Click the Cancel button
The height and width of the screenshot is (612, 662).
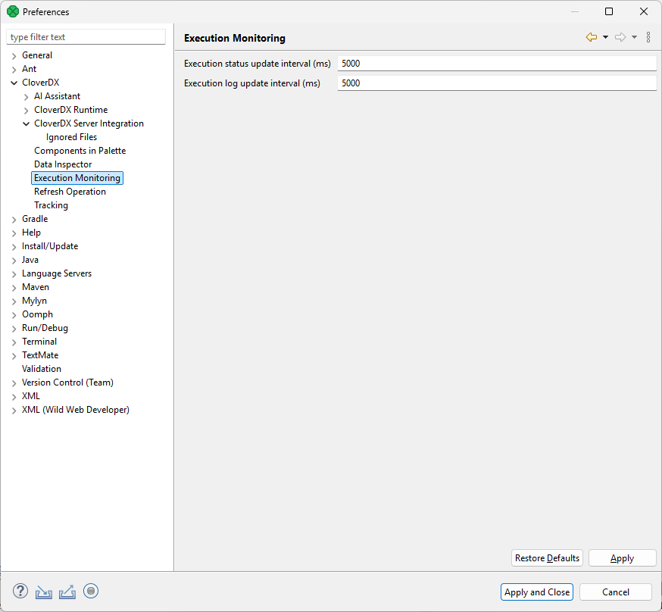(x=616, y=592)
